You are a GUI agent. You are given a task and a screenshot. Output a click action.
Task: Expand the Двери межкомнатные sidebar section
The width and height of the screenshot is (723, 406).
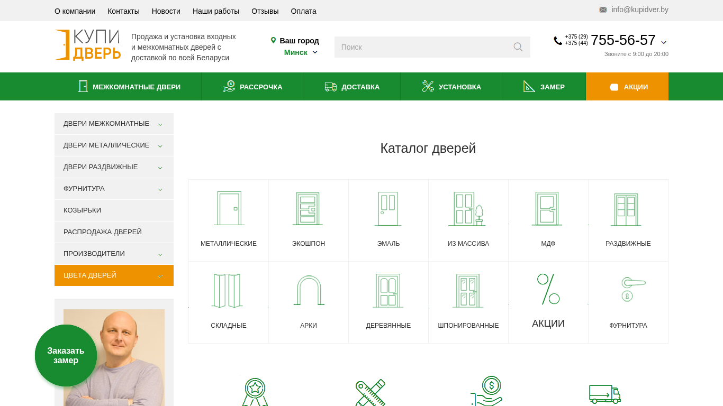click(x=160, y=124)
